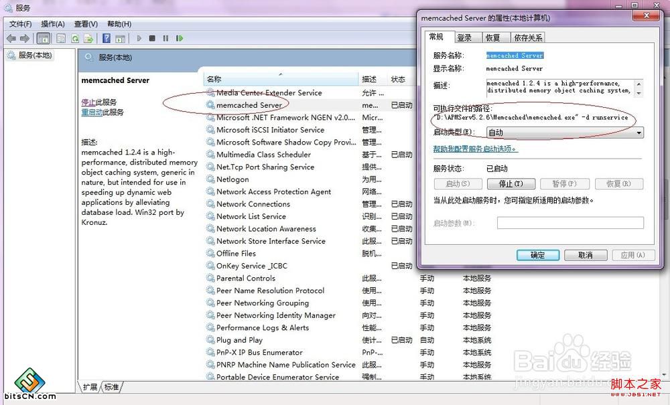Switch to the 标准 view tab at bottom
Viewport: 670px width, 405px height.
coord(111,387)
